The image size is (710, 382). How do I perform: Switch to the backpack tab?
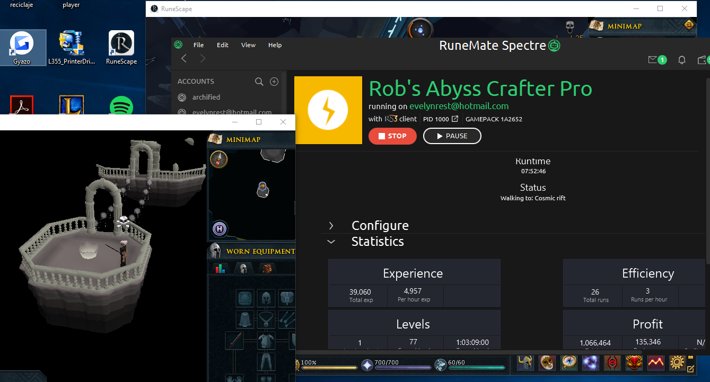point(267,269)
